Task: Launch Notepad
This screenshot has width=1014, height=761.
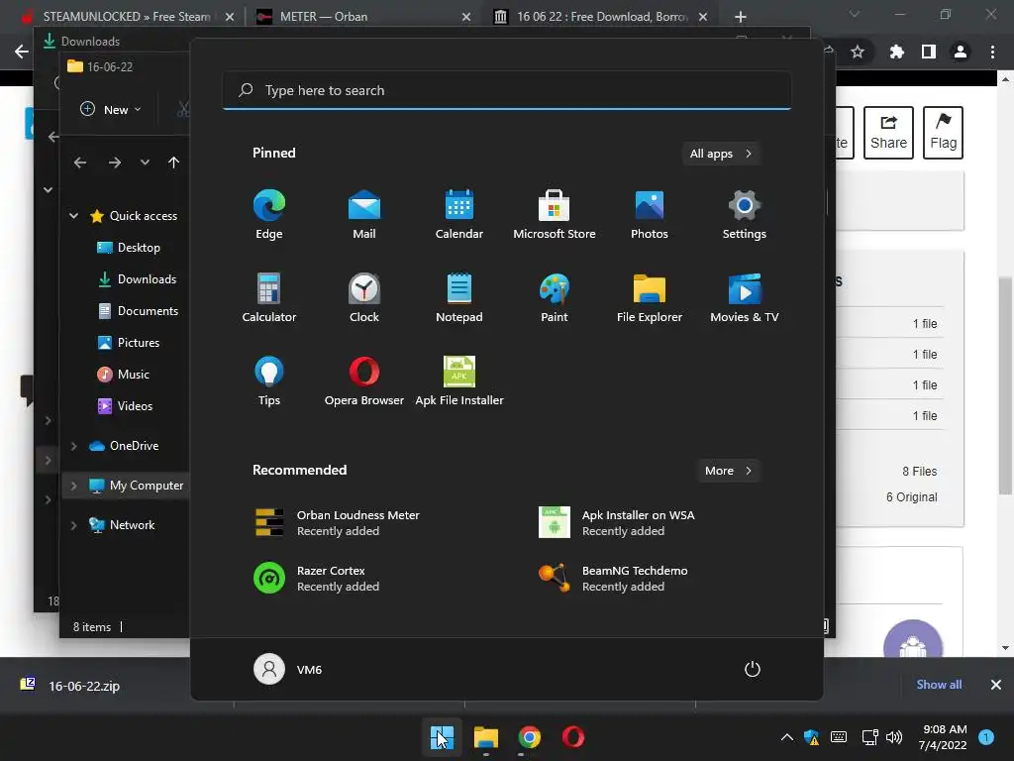Action: coord(459,297)
